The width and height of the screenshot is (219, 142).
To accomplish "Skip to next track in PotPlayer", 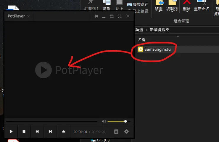I will coord(50,131).
